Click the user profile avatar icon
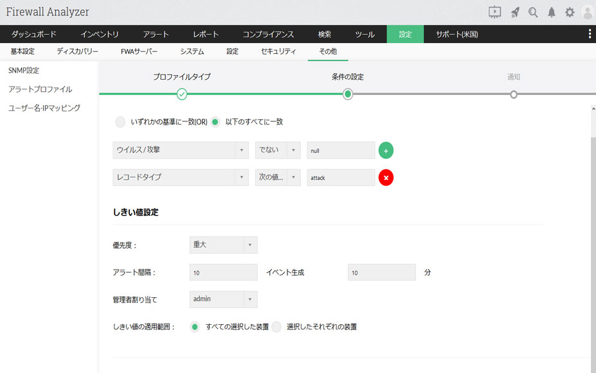The width and height of the screenshot is (596, 373). coord(587,12)
